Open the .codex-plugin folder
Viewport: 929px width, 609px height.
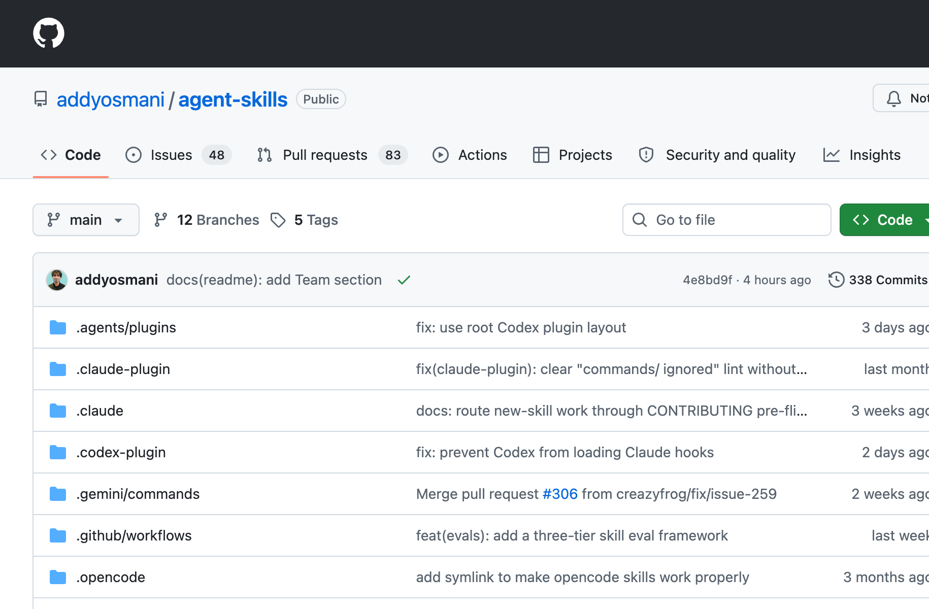(121, 452)
